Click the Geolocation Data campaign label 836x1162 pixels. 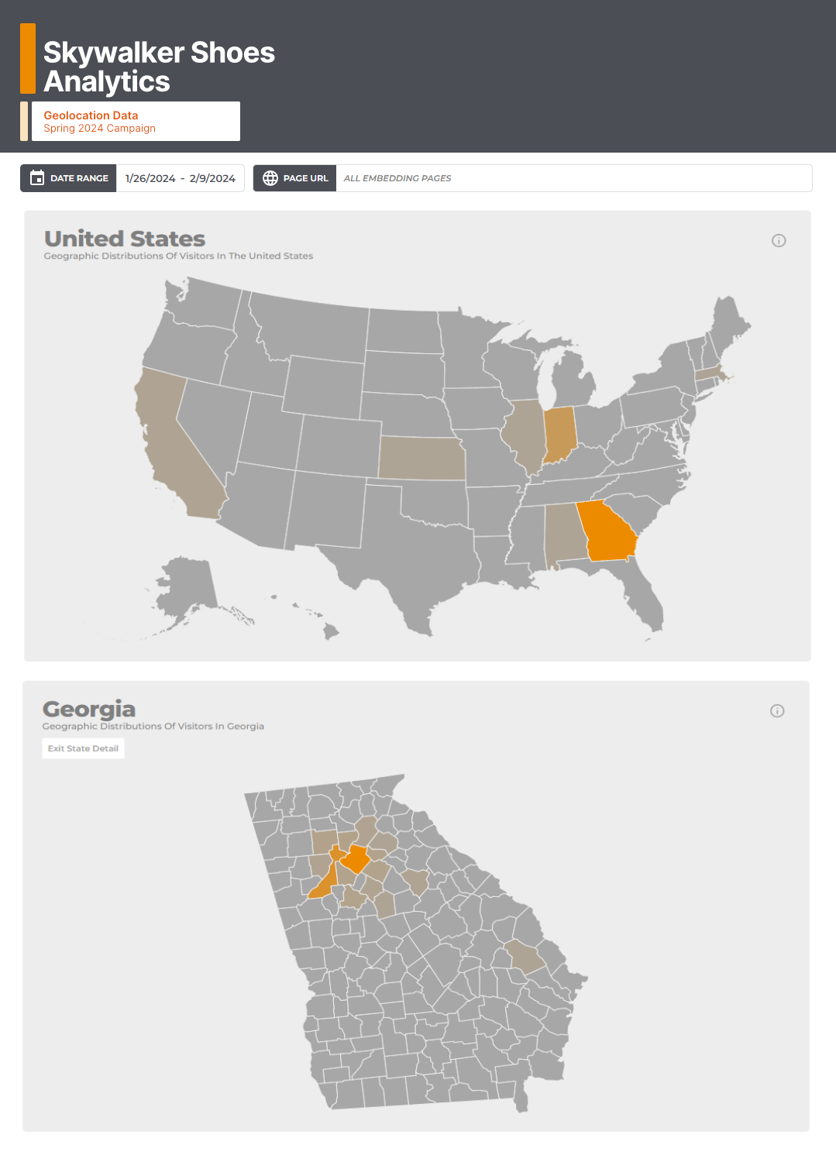click(91, 115)
